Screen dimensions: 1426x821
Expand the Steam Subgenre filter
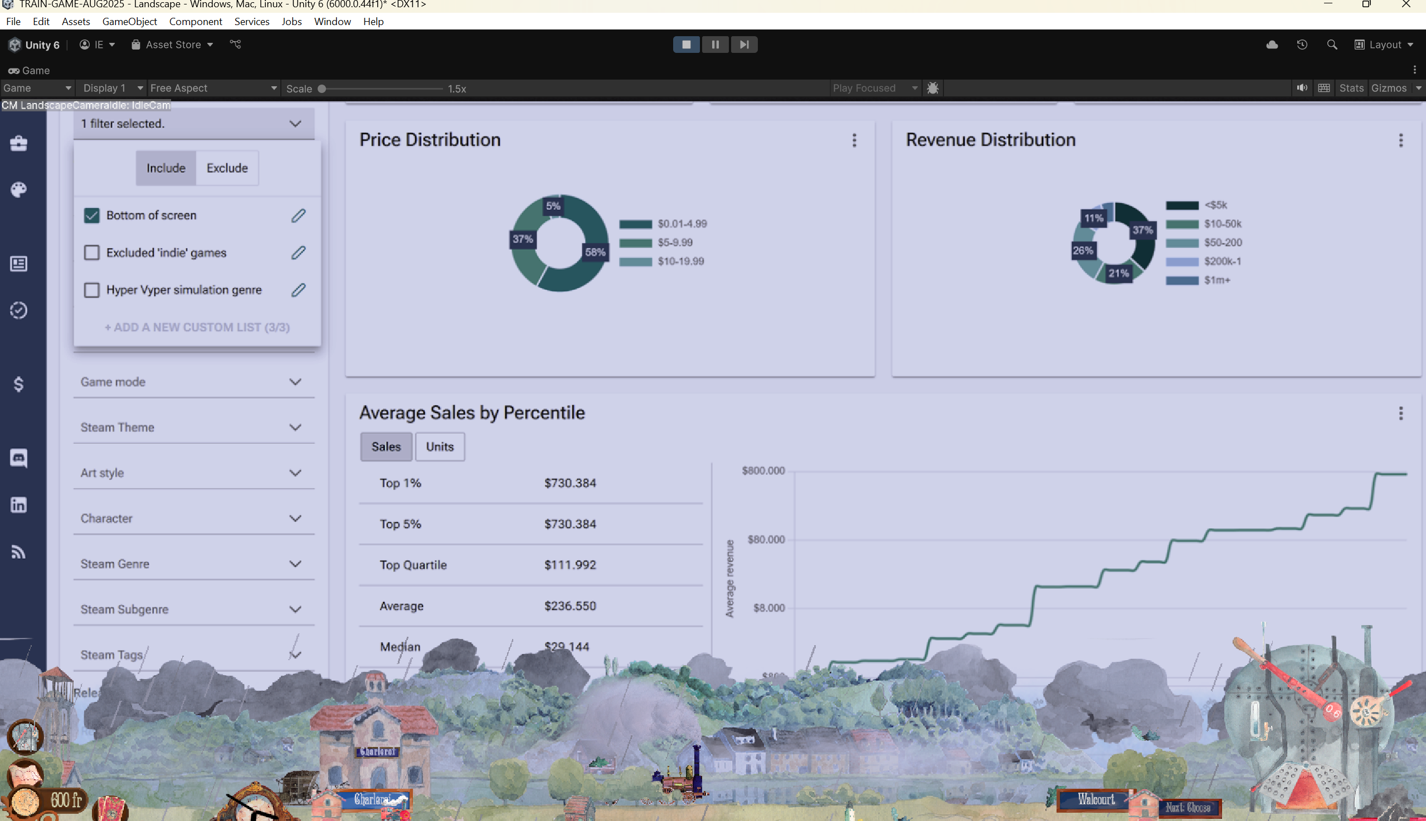[193, 609]
